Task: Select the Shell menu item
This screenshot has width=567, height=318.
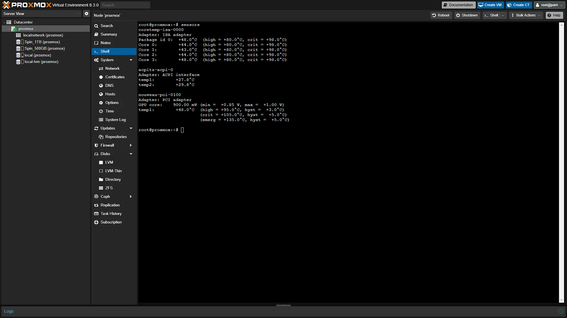Action: click(x=114, y=52)
